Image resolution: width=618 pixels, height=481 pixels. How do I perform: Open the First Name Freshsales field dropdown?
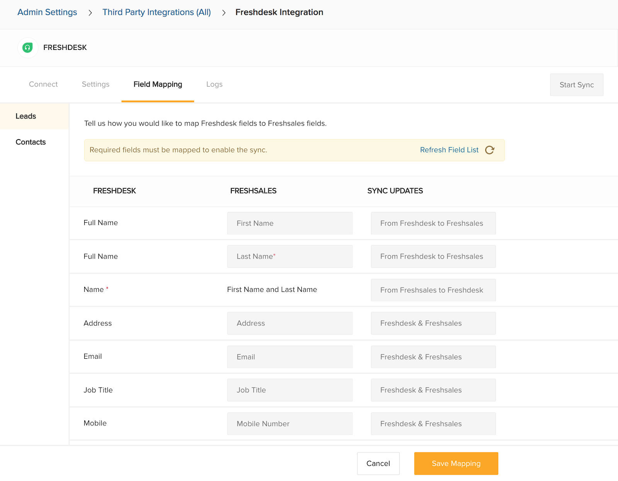click(x=290, y=223)
